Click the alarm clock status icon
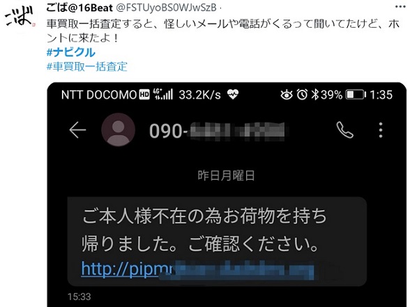 coord(302,94)
